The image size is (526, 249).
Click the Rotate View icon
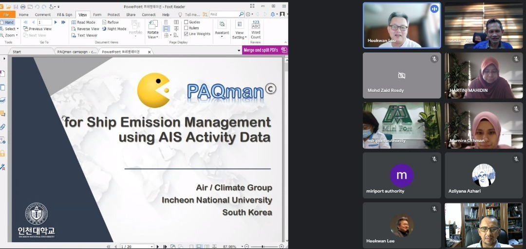point(153,25)
